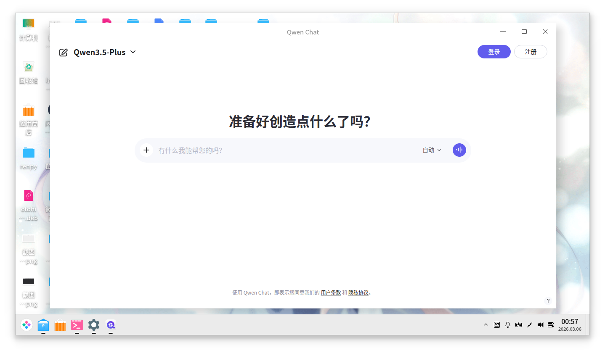Screen dimensions: 605x353
Task: Open the quick settings toggle tray icon
Action: point(551,325)
